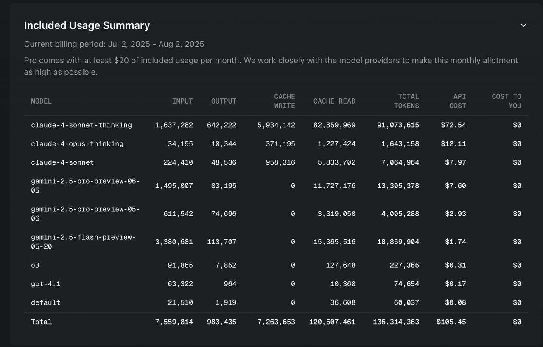Click the $0 cost for claude-4-sonnet-thinking
543x347 pixels.
pos(517,125)
